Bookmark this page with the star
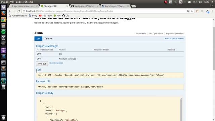Viewport: 215px width, 121px height. 192,11
